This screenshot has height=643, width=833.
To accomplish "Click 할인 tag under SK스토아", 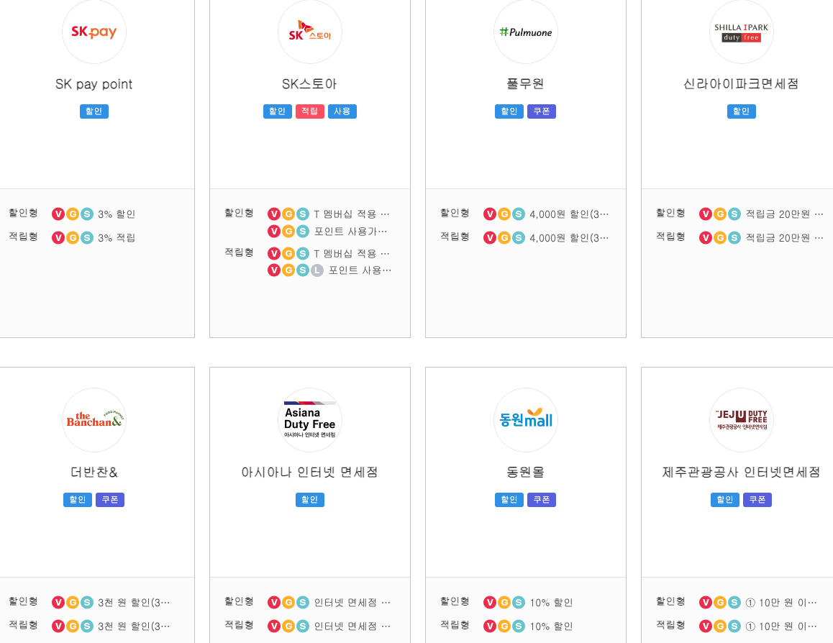I will [278, 111].
